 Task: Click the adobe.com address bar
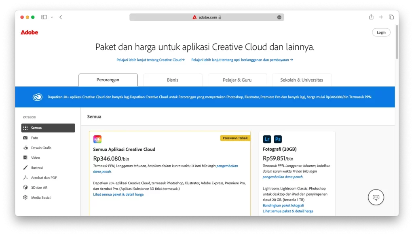coord(207,17)
